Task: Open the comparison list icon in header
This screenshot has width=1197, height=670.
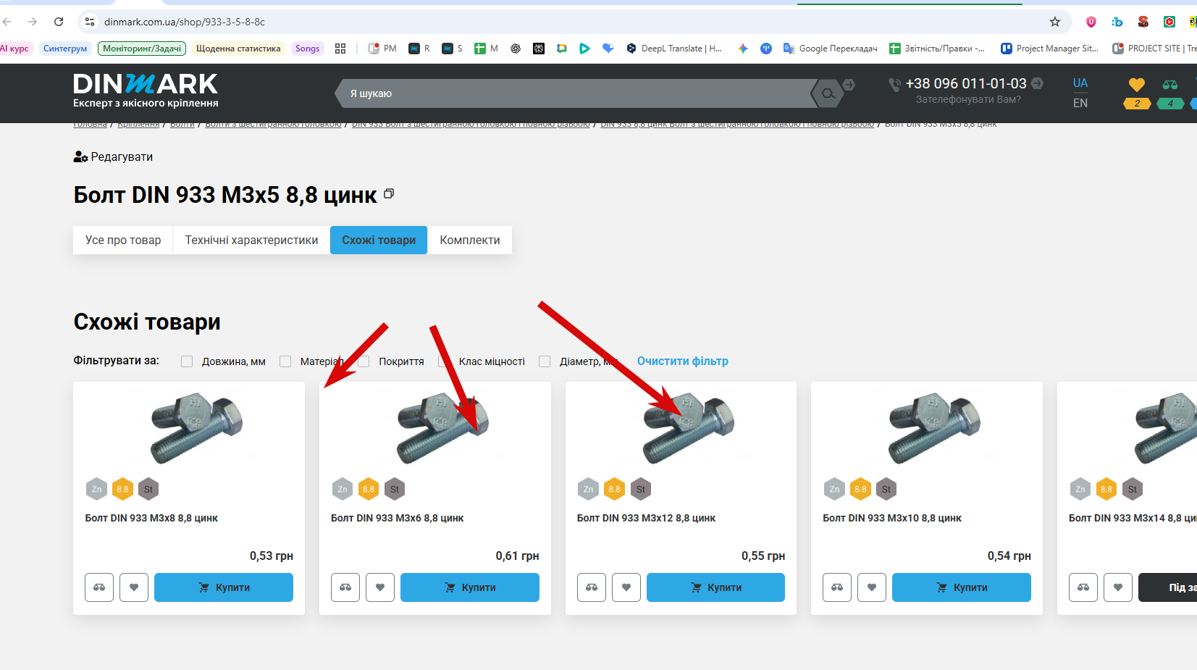Action: click(x=1170, y=85)
